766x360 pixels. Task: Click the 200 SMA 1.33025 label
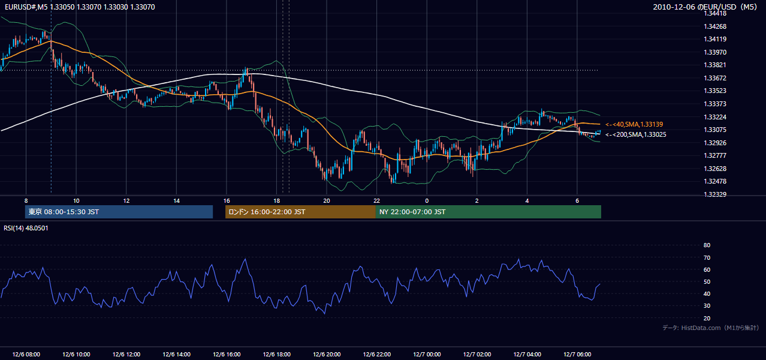(x=636, y=134)
